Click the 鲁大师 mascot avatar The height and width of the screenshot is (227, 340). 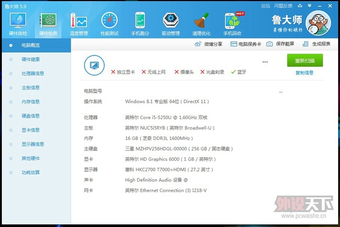(318, 23)
